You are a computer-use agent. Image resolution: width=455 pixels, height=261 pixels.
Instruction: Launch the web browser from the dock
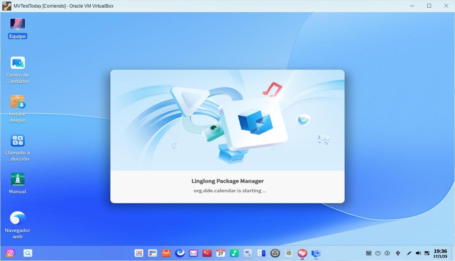(x=179, y=253)
